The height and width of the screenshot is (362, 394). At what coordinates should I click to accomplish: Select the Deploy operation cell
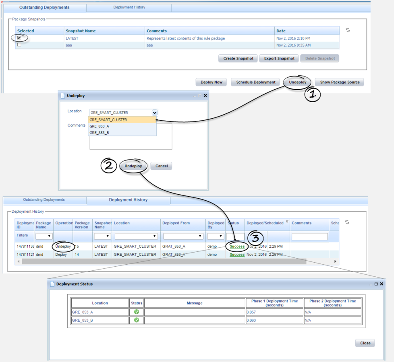[x=63, y=254]
